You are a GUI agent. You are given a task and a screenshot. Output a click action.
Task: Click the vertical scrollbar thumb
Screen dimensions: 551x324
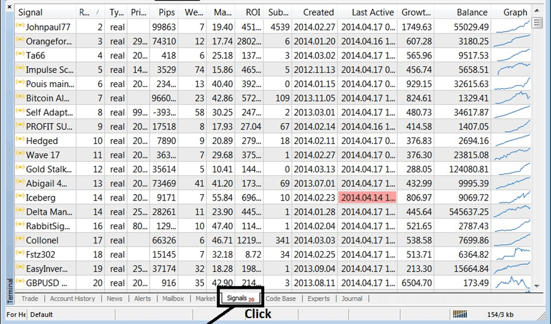click(x=537, y=23)
